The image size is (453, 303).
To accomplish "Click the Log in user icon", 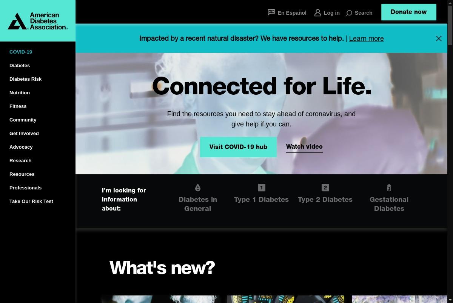I will tap(318, 13).
